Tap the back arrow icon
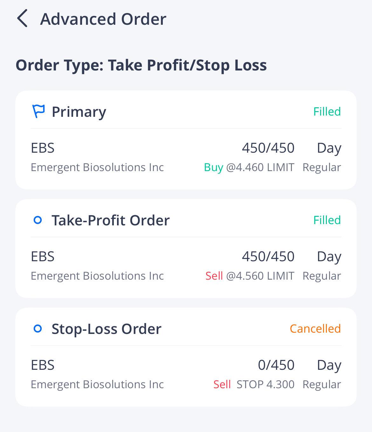Screen dimensions: 372x432 (22, 18)
